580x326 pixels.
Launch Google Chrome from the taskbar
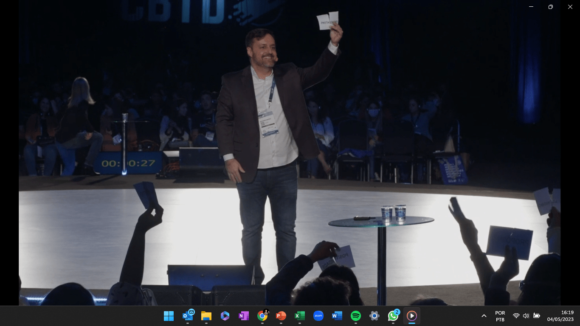pos(262,315)
